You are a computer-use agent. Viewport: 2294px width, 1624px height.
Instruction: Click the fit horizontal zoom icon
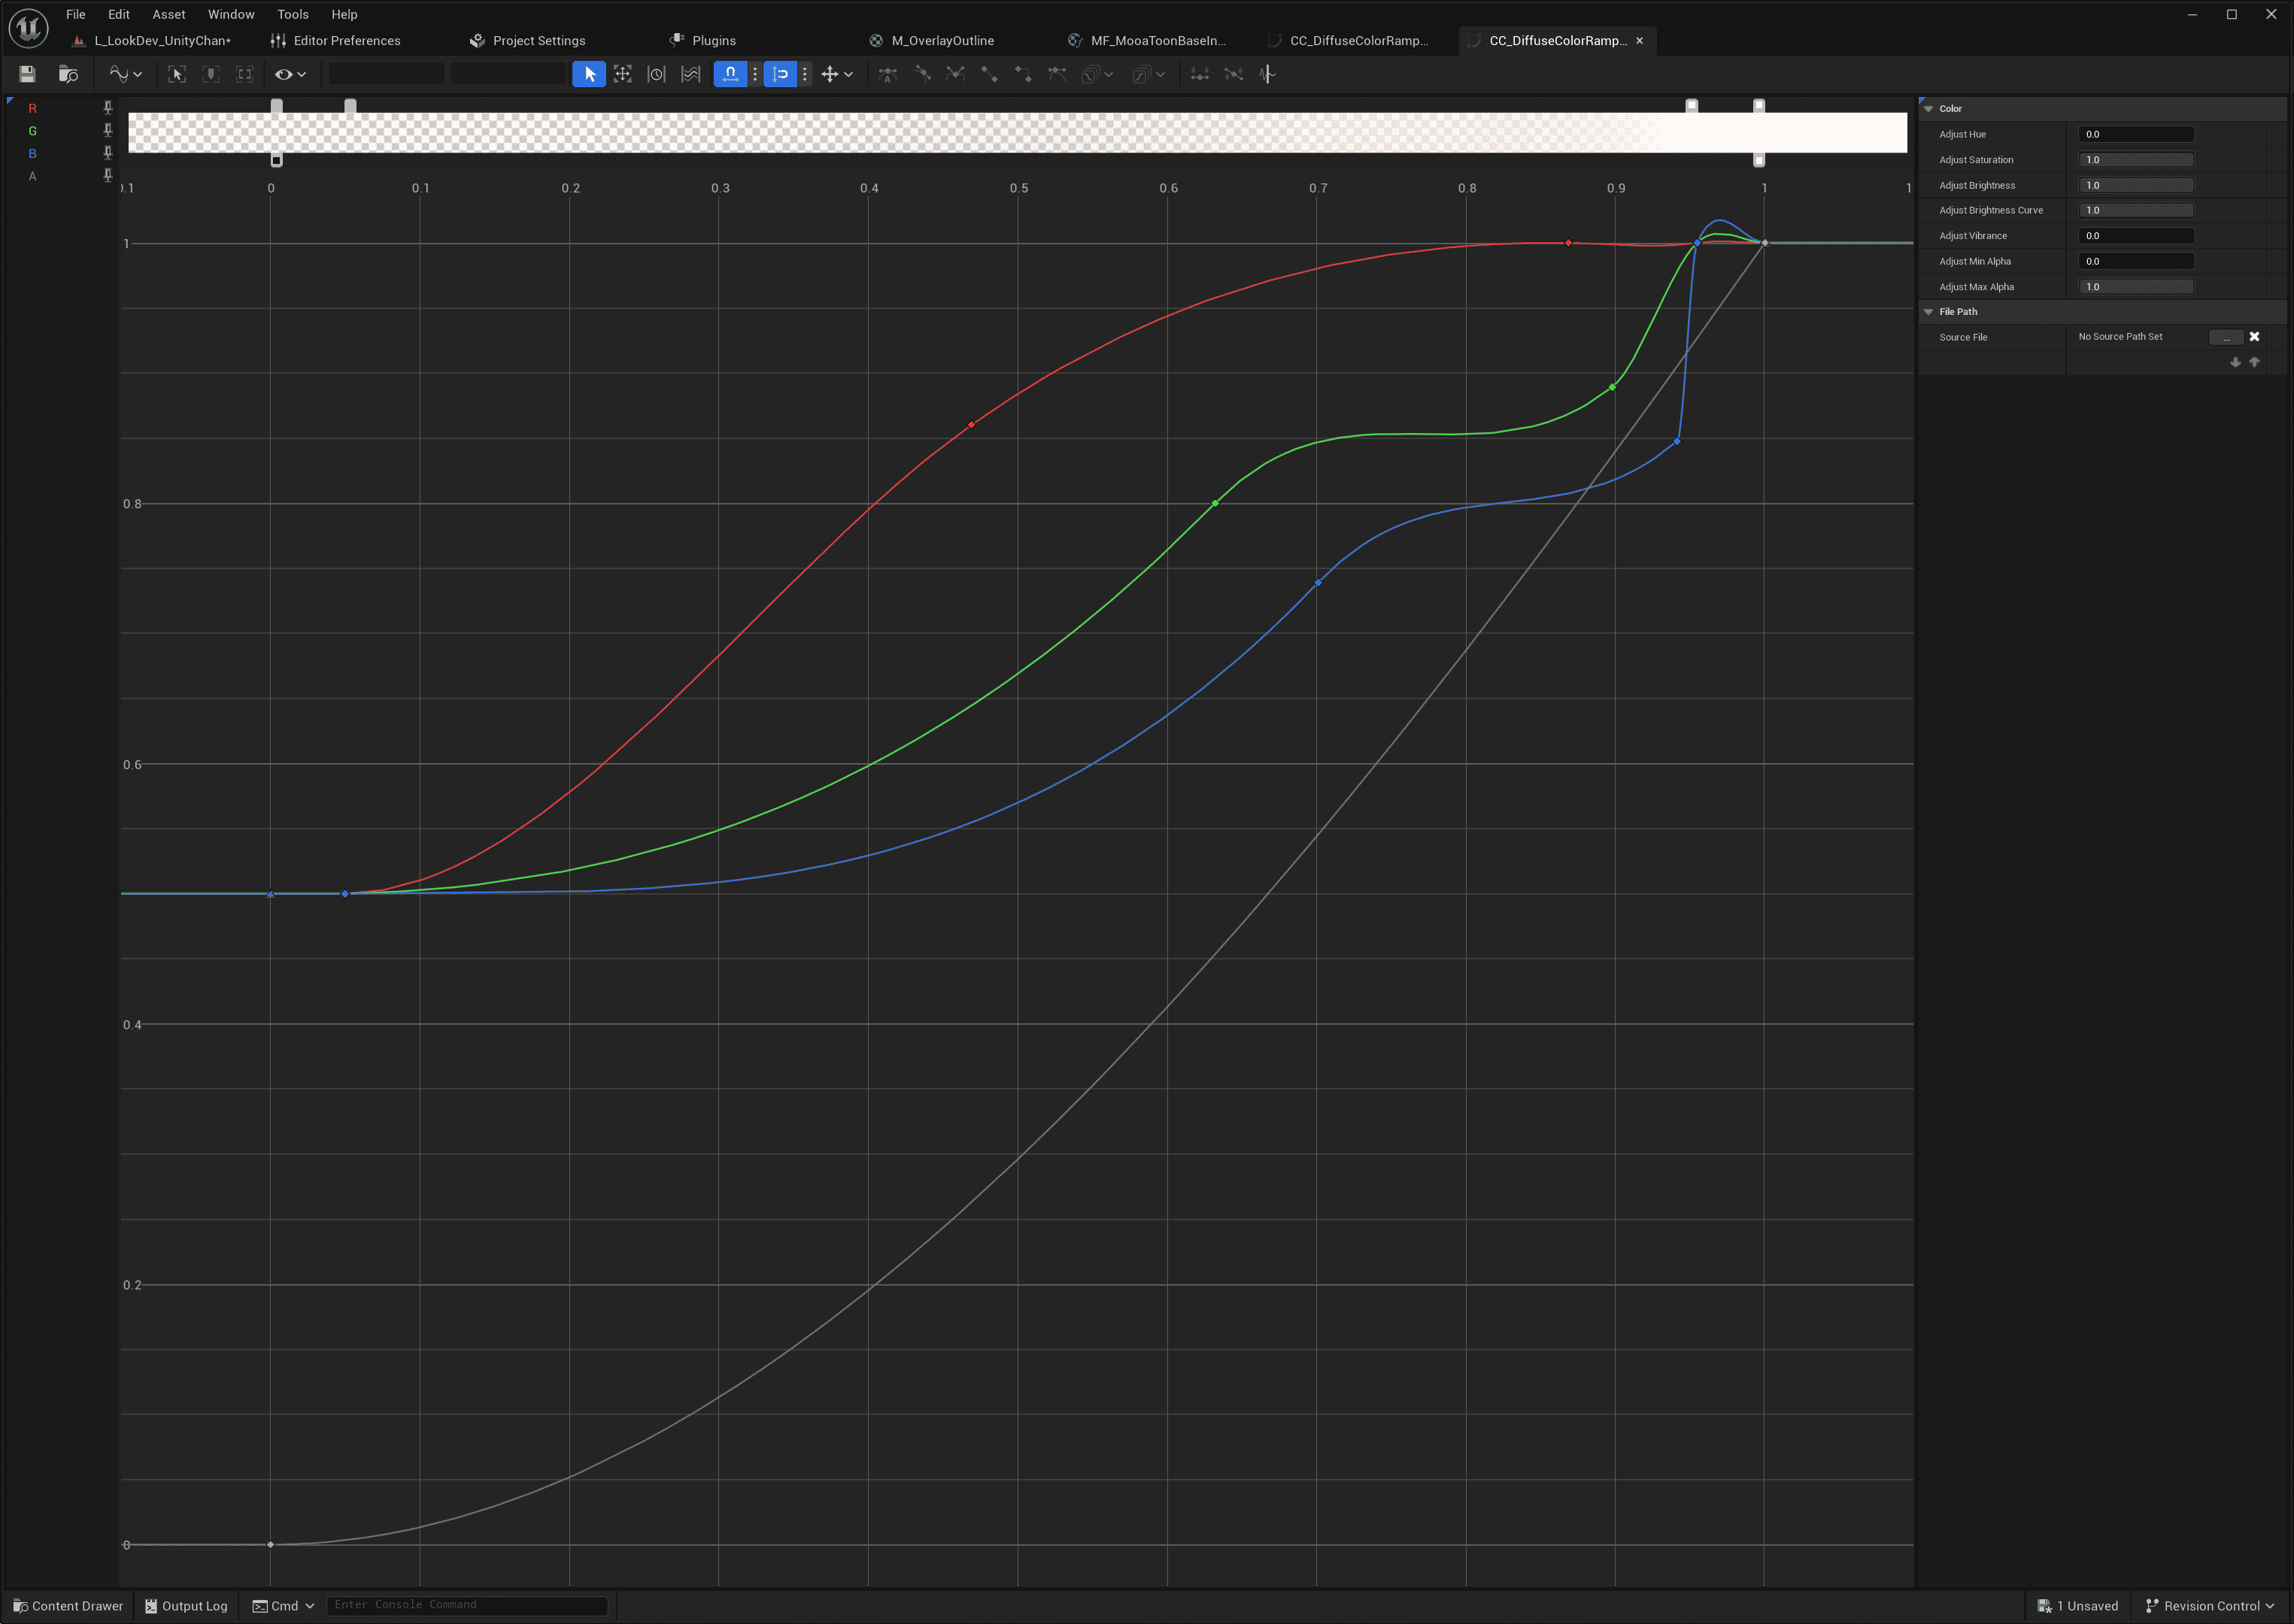tap(211, 74)
